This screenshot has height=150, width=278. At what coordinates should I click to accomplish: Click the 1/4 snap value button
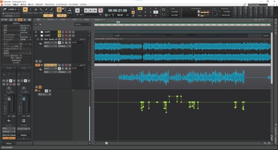[48, 16]
